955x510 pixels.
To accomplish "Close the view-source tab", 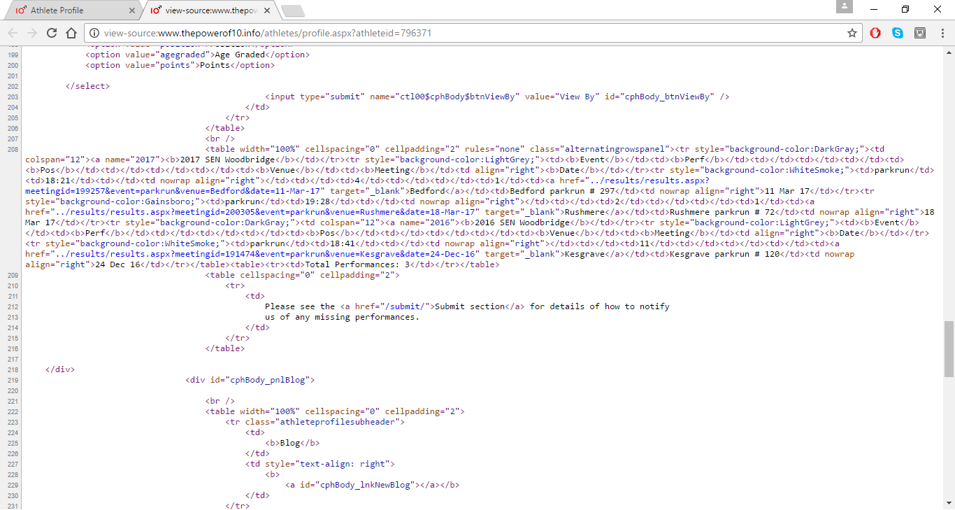I will click(268, 10).
